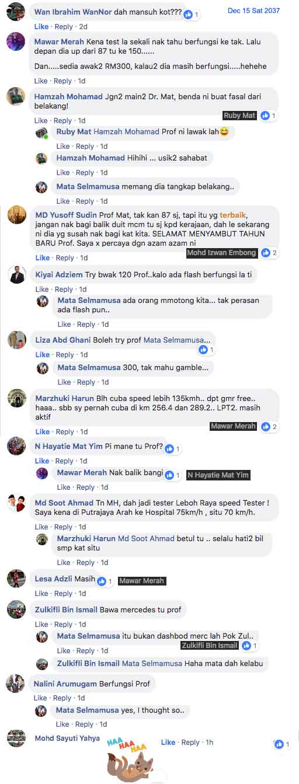This screenshot has width=299, height=784.
Task: Click the 1h timestamp on Mohd Sayuti's comment
Action: coord(209,743)
